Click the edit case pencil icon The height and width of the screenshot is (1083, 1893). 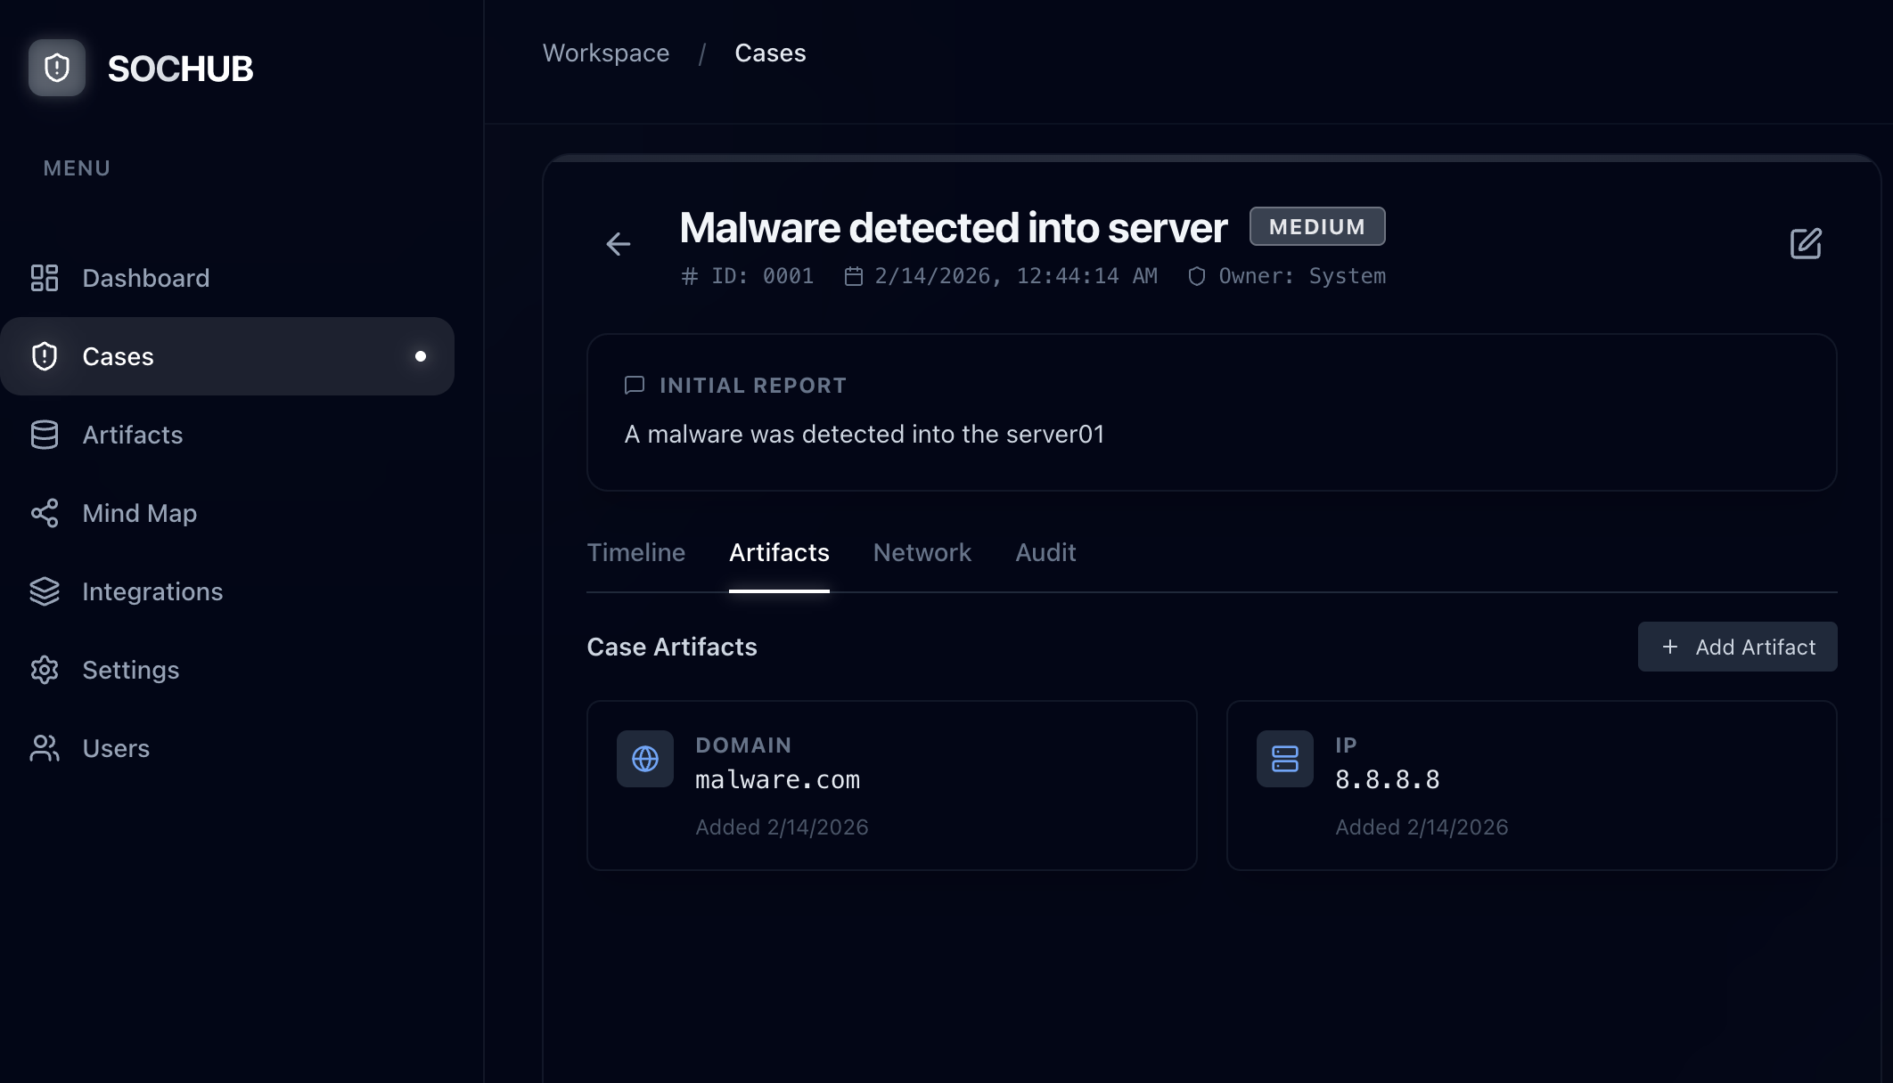(x=1806, y=243)
